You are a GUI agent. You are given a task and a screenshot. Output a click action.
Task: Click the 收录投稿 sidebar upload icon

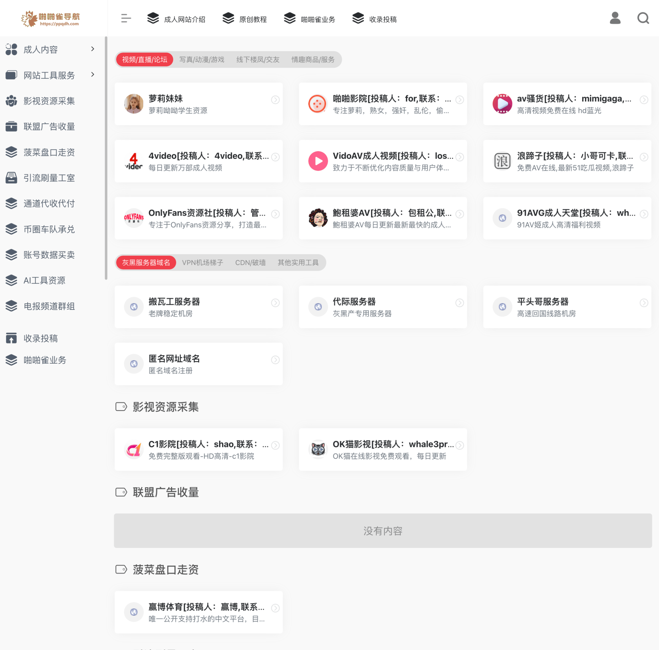[x=11, y=338]
